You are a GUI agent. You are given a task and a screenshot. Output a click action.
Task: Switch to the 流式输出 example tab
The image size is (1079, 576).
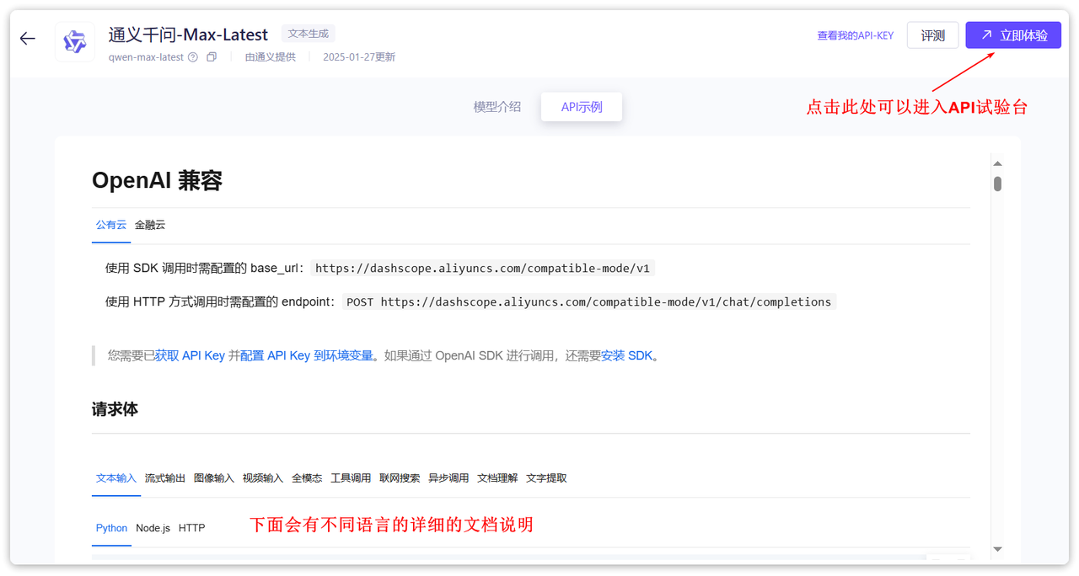click(165, 477)
